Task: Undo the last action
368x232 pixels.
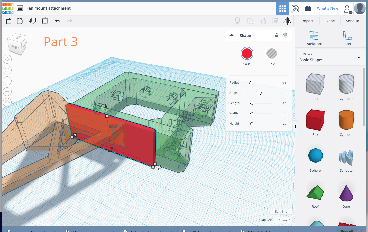Action: tap(58, 21)
